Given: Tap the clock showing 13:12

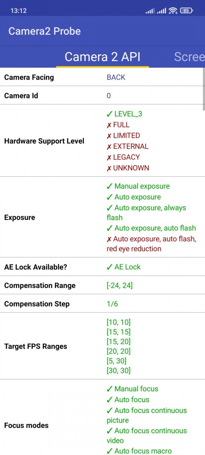Looking at the screenshot, I should point(19,11).
